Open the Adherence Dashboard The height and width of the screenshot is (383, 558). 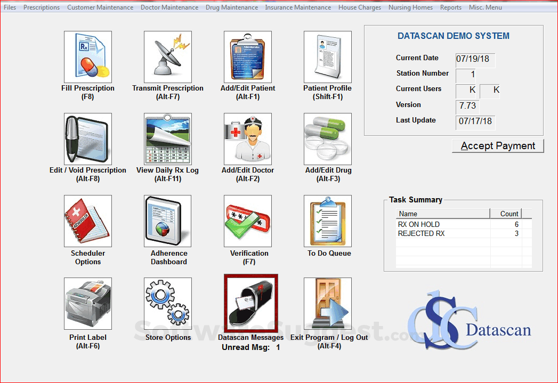(167, 221)
